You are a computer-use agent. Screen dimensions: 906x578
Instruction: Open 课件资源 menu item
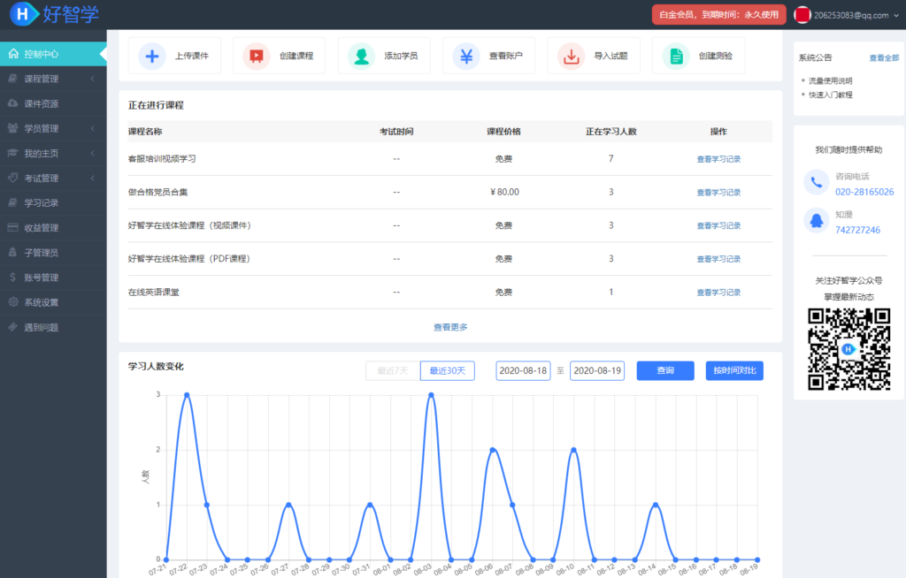pyautogui.click(x=53, y=103)
